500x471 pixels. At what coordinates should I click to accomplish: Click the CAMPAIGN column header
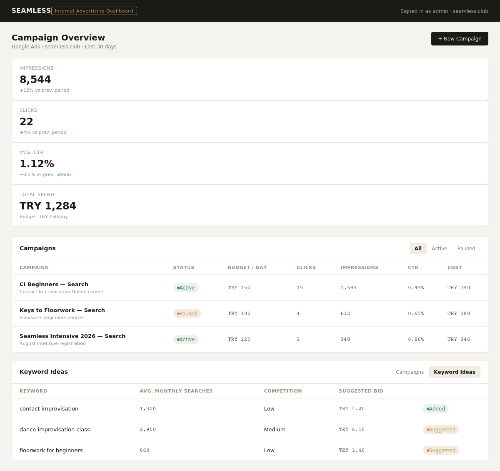(x=34, y=268)
